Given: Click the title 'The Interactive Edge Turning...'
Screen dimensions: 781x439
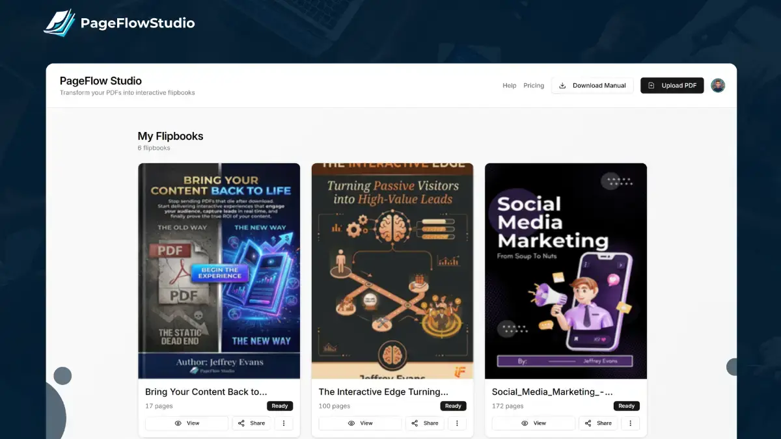Looking at the screenshot, I should click(383, 392).
